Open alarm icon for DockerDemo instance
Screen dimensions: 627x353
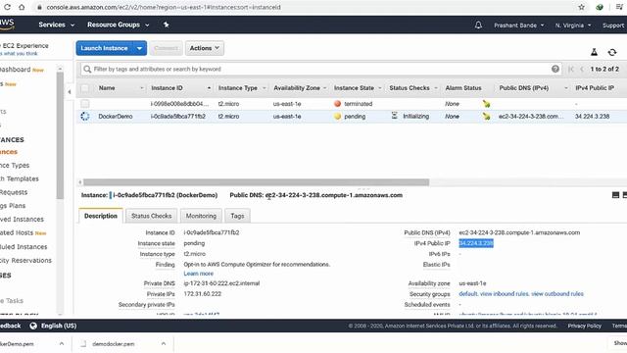click(x=486, y=117)
